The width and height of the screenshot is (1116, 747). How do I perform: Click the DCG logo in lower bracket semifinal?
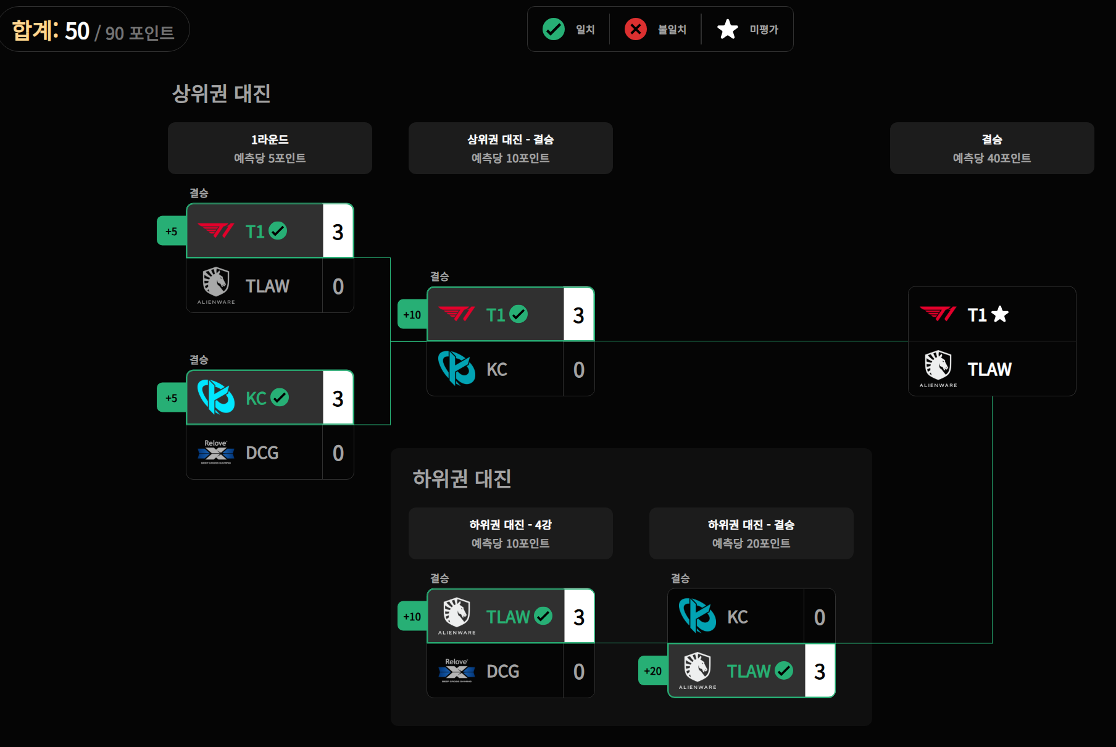(457, 670)
